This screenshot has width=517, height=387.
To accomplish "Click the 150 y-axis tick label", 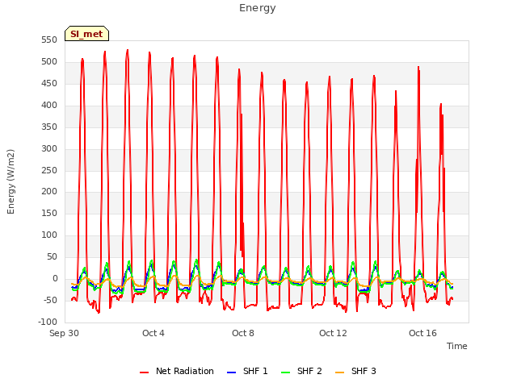I will click(49, 213).
